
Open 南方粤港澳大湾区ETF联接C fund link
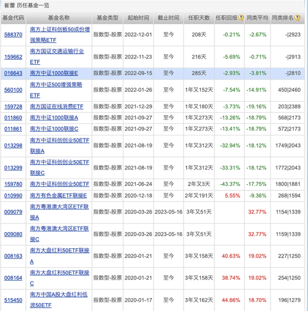[x=59, y=234]
